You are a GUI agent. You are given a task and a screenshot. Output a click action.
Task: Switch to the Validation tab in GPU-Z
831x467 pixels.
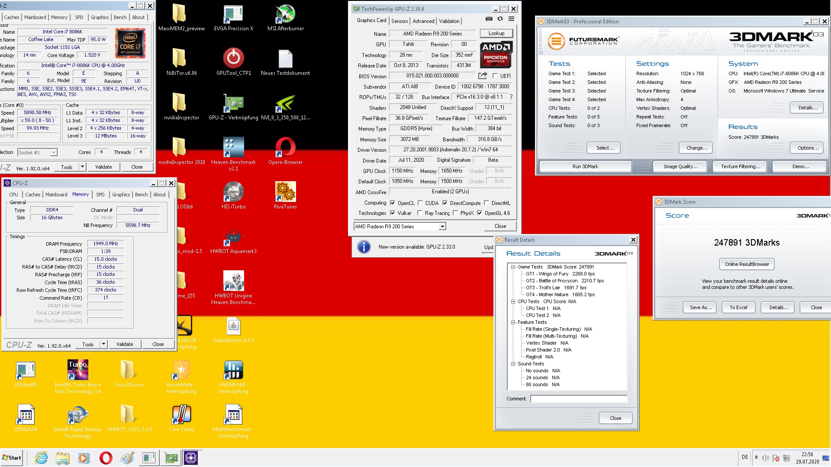[x=449, y=21]
